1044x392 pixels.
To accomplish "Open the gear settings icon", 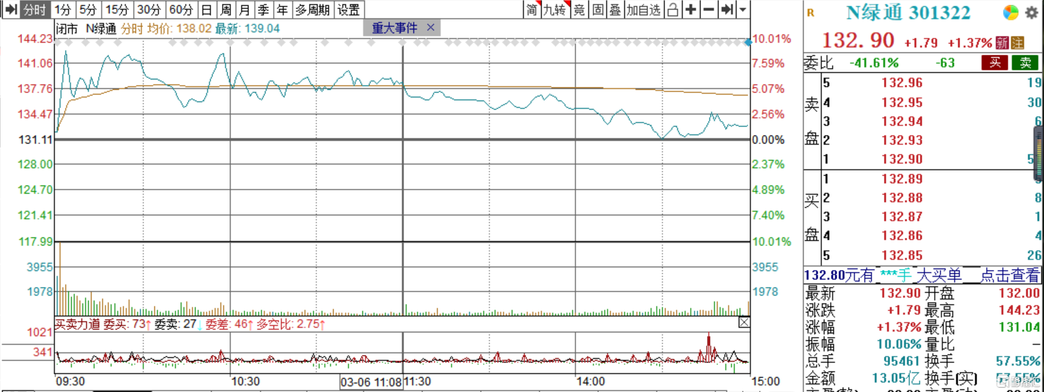I will coord(1031,13).
